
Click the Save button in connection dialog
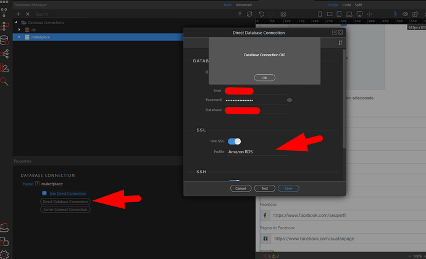[x=288, y=189]
